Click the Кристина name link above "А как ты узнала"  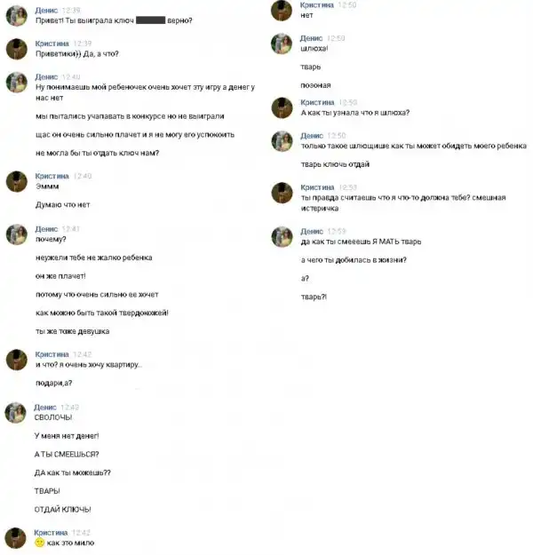pyautogui.click(x=317, y=102)
